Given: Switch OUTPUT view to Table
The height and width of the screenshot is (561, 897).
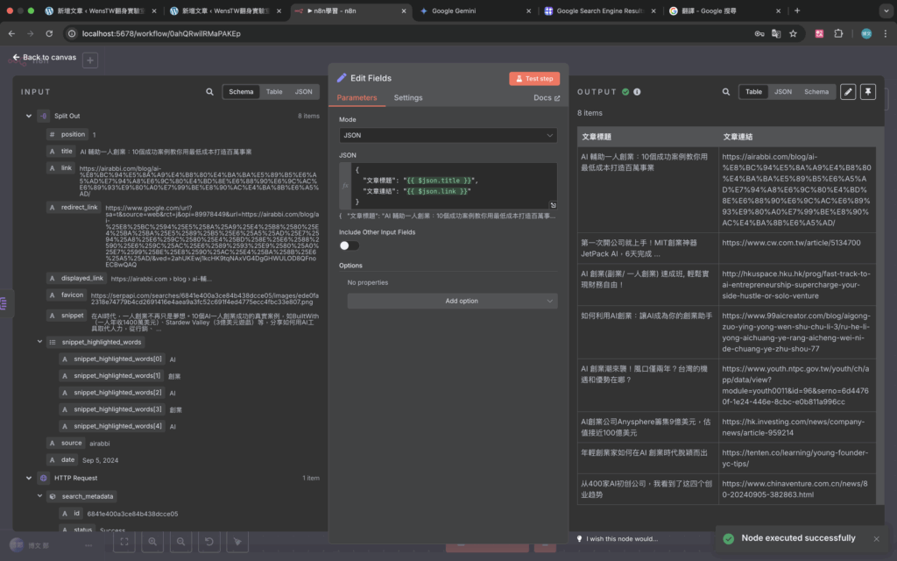Looking at the screenshot, I should coord(753,91).
